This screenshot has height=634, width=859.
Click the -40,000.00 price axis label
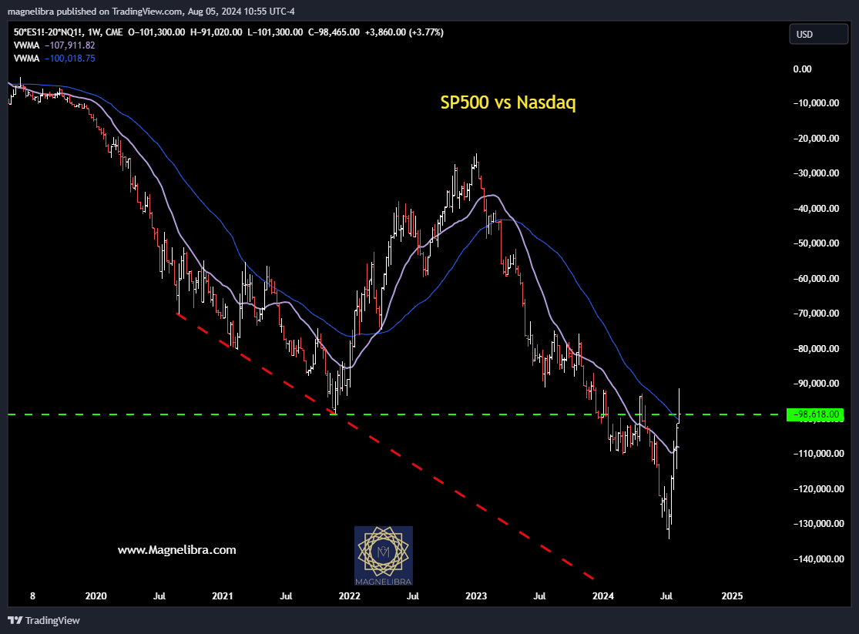817,208
